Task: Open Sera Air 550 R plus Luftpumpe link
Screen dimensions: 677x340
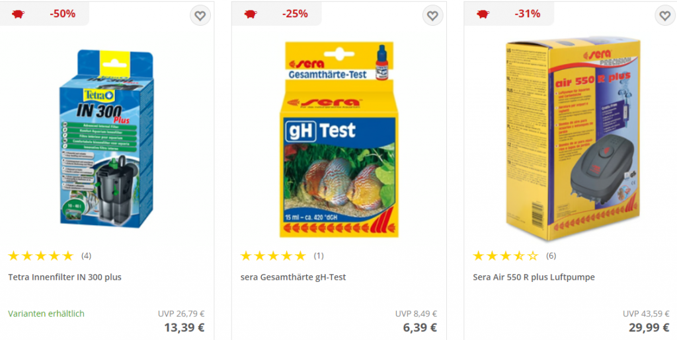Action: [534, 277]
